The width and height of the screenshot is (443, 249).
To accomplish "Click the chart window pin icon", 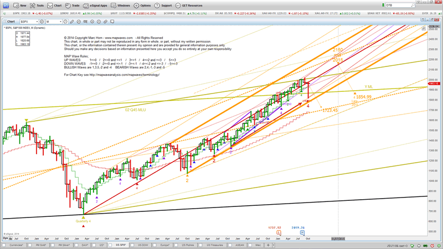I will coord(423,20).
